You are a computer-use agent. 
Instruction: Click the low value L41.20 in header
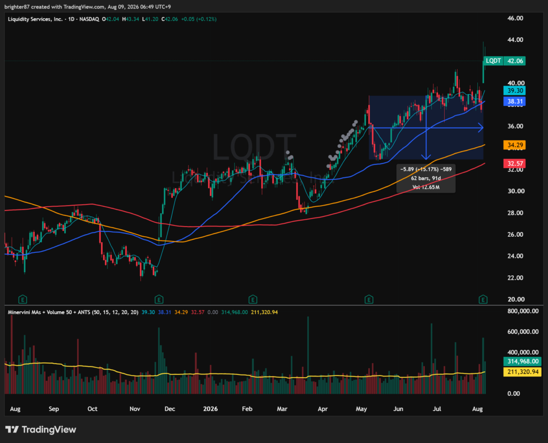tap(150, 19)
